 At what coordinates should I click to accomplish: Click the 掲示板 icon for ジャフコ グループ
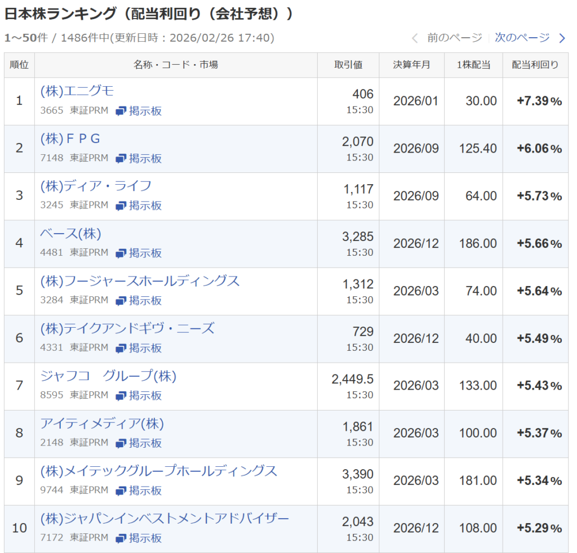(121, 396)
